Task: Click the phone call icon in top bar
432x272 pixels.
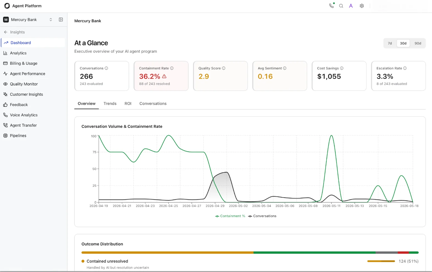Action: [x=331, y=6]
